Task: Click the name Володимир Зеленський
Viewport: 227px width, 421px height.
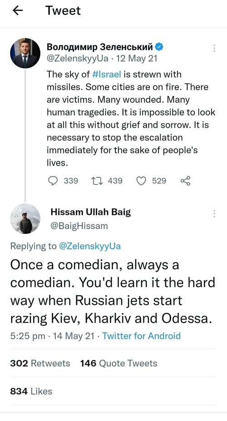Action: point(100,47)
